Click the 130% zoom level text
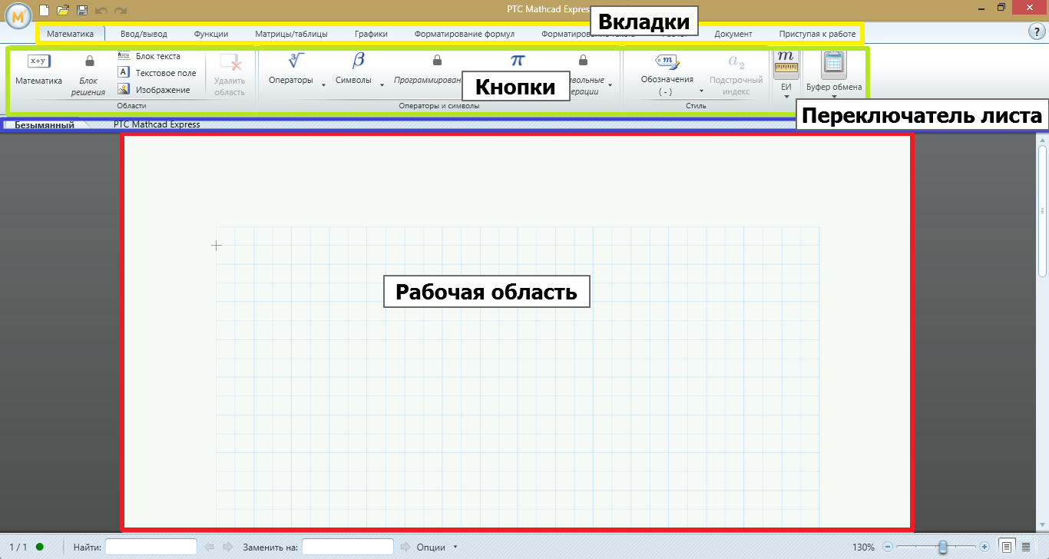The image size is (1049, 559). [x=864, y=547]
